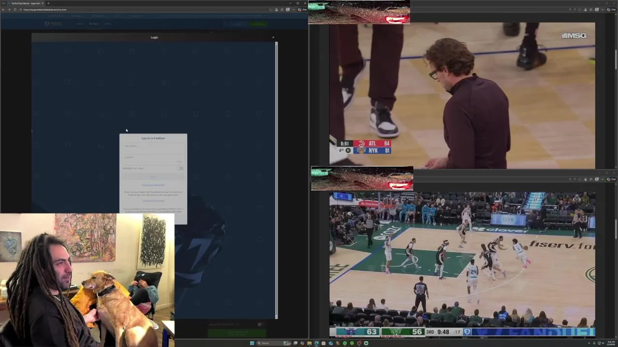
Task: Click the Login dialog vertical scrollbar
Action: click(276, 180)
